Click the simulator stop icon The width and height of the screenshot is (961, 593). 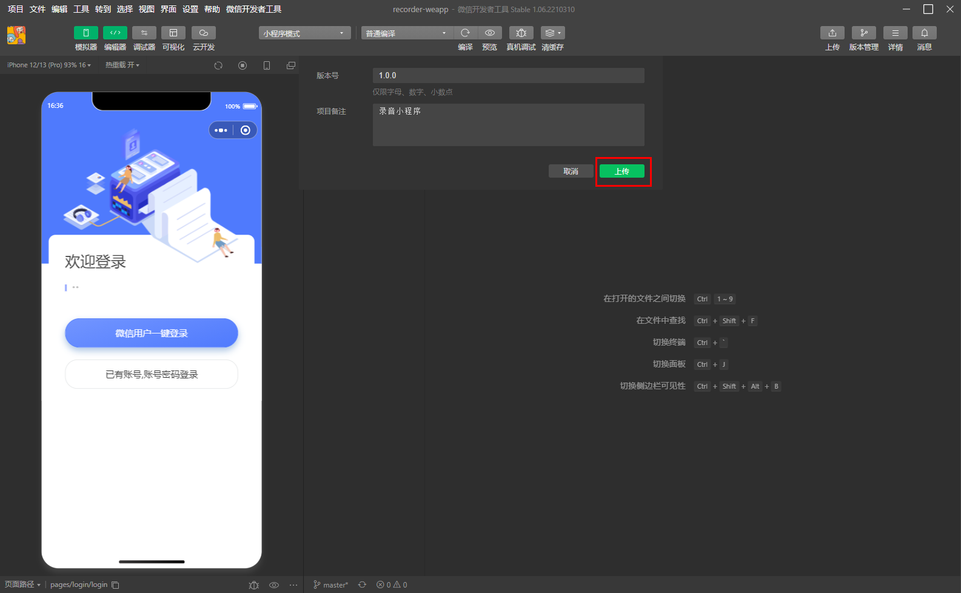pyautogui.click(x=243, y=65)
